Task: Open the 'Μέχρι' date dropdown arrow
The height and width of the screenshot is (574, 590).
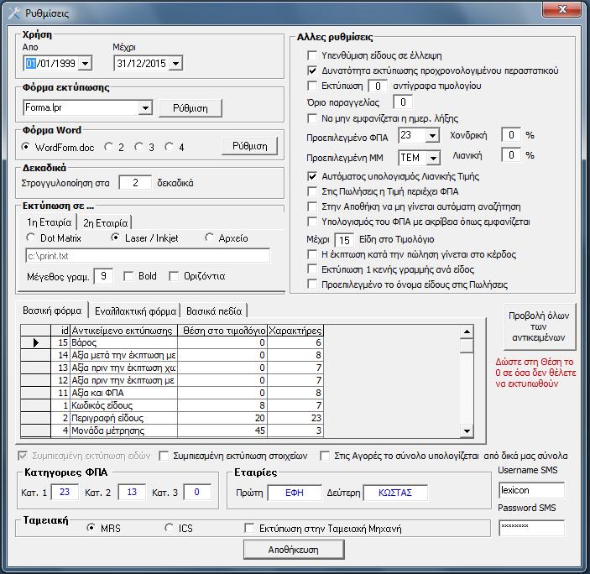Action: coord(175,64)
